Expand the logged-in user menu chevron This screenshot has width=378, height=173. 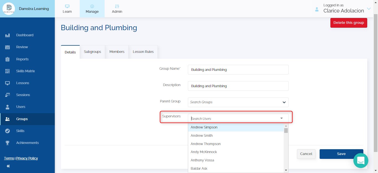click(369, 9)
